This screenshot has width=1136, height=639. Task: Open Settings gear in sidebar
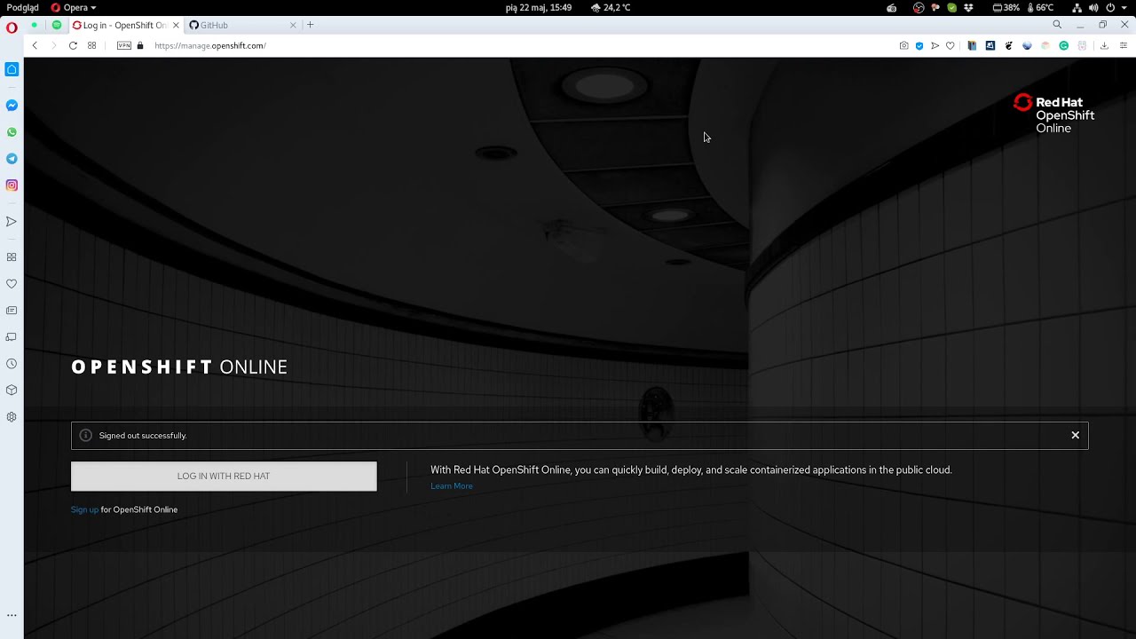click(12, 417)
